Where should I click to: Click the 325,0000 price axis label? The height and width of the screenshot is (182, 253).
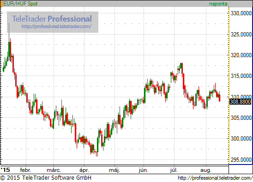(x=241, y=34)
